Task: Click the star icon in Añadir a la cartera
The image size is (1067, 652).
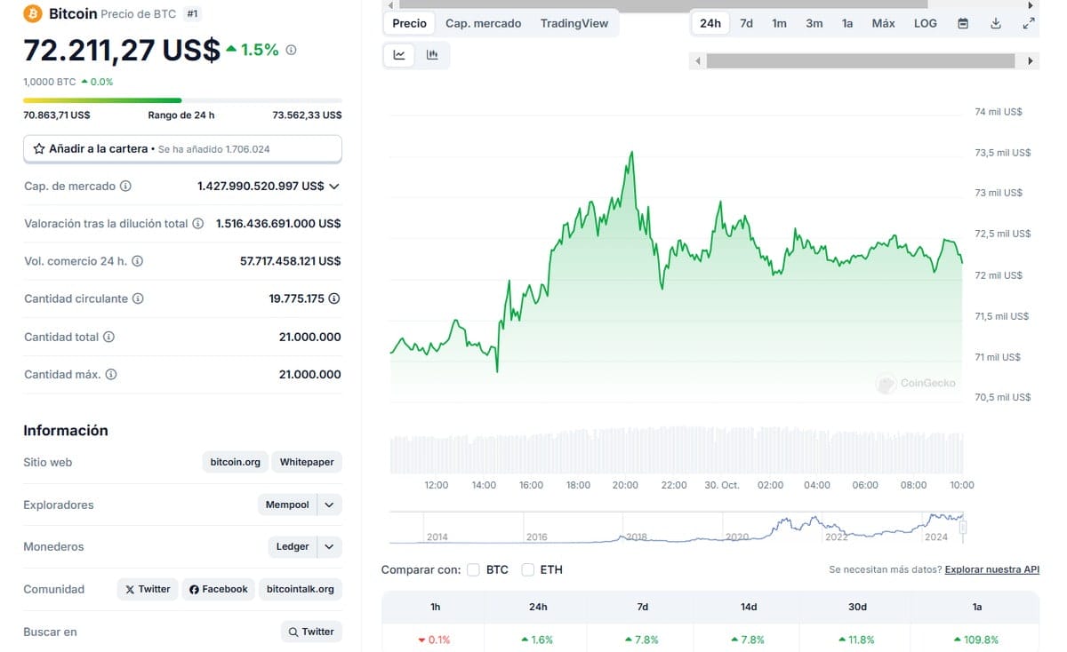Action: (x=39, y=149)
